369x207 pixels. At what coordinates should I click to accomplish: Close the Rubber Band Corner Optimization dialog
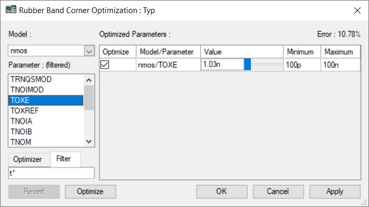coord(357,10)
